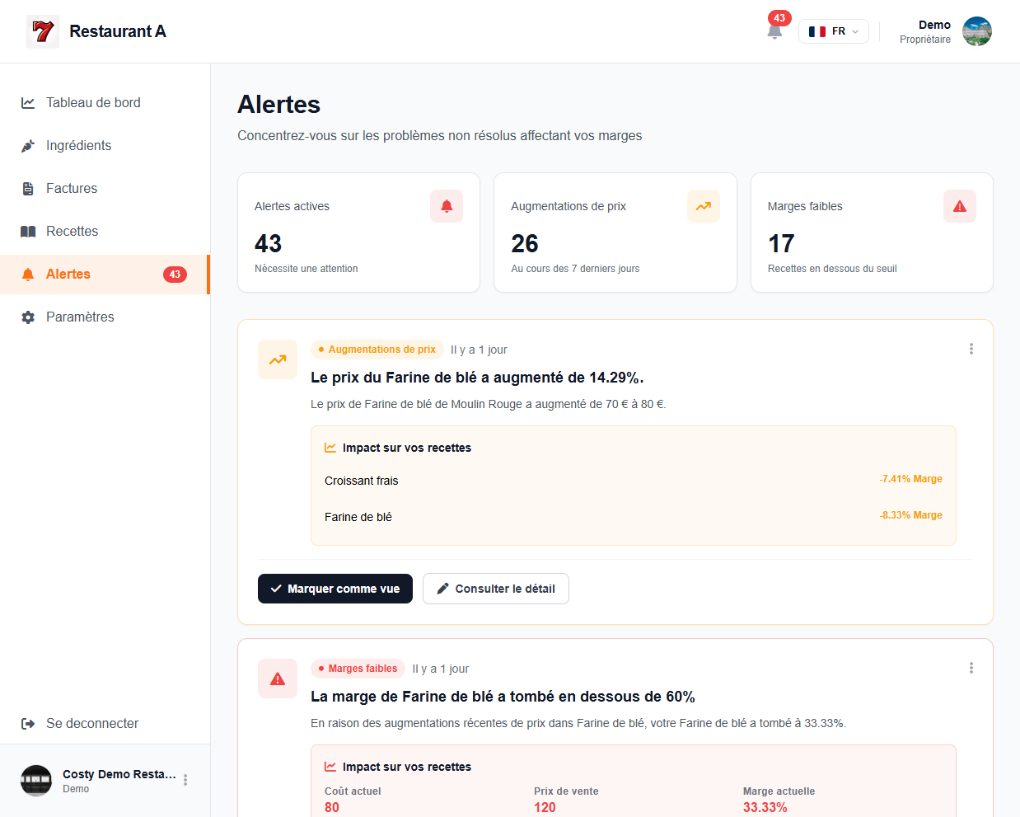Click the Recettes book icon
This screenshot has height=817, width=1020.
pyautogui.click(x=26, y=231)
